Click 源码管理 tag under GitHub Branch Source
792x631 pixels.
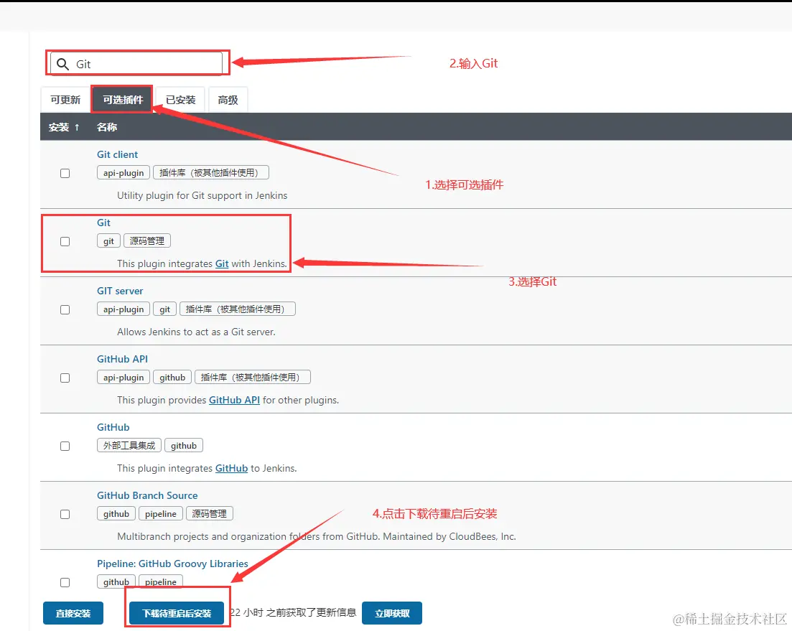click(x=209, y=513)
